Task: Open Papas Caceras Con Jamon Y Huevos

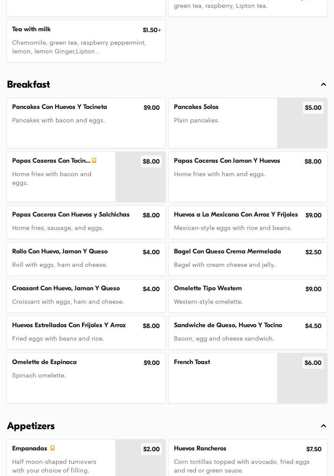Action: (x=248, y=177)
